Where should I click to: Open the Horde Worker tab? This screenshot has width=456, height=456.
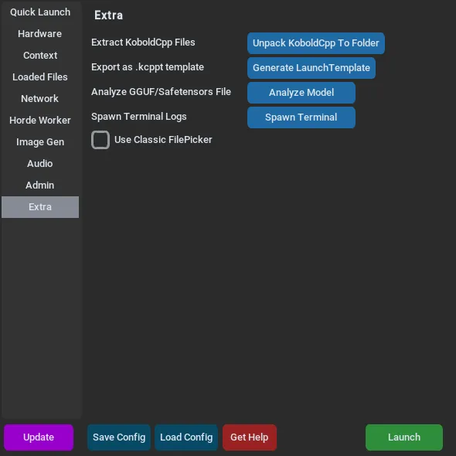pyautogui.click(x=40, y=120)
